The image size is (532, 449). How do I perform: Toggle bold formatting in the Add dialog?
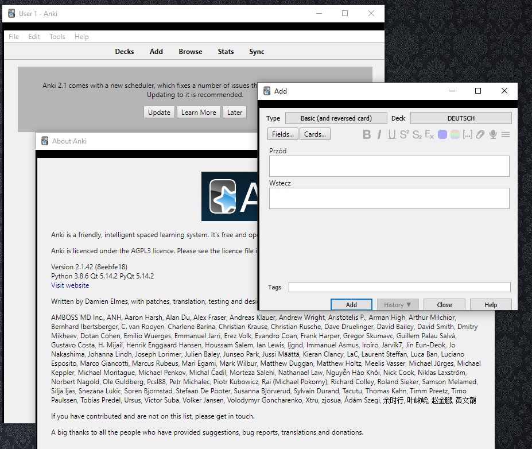coord(366,134)
